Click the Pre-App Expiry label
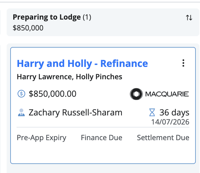 coord(42,138)
